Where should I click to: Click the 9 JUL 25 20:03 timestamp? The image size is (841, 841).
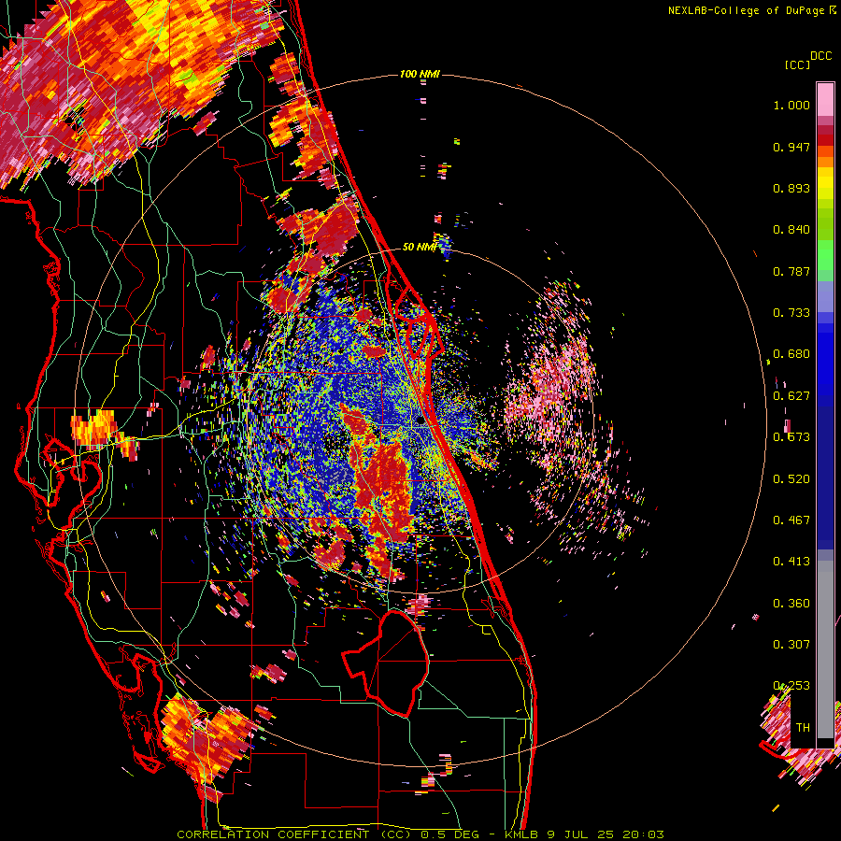point(606,834)
